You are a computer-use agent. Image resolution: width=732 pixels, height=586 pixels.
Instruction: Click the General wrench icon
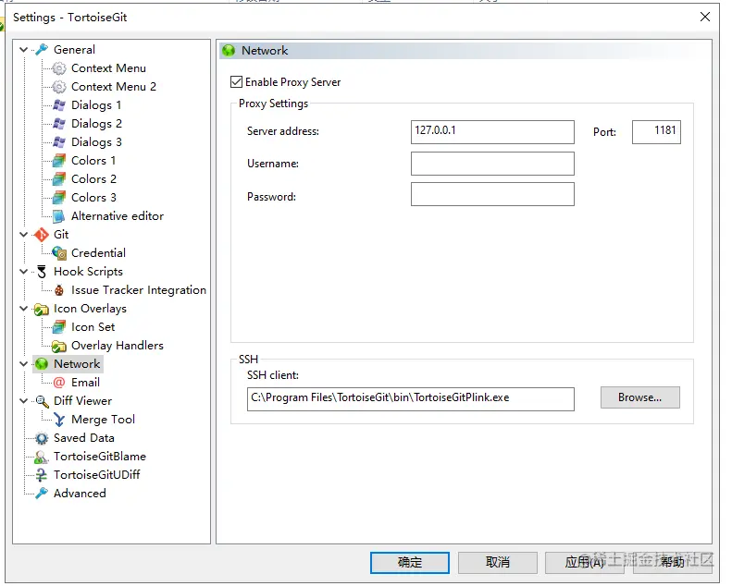(42, 49)
